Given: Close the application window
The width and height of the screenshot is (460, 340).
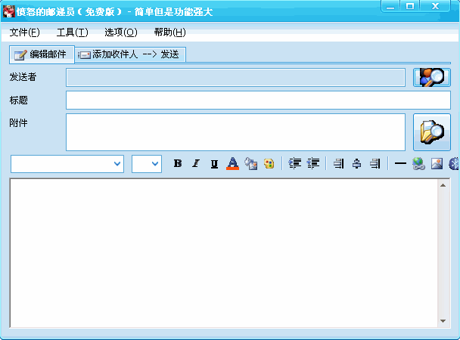Looking at the screenshot, I should 435,7.
